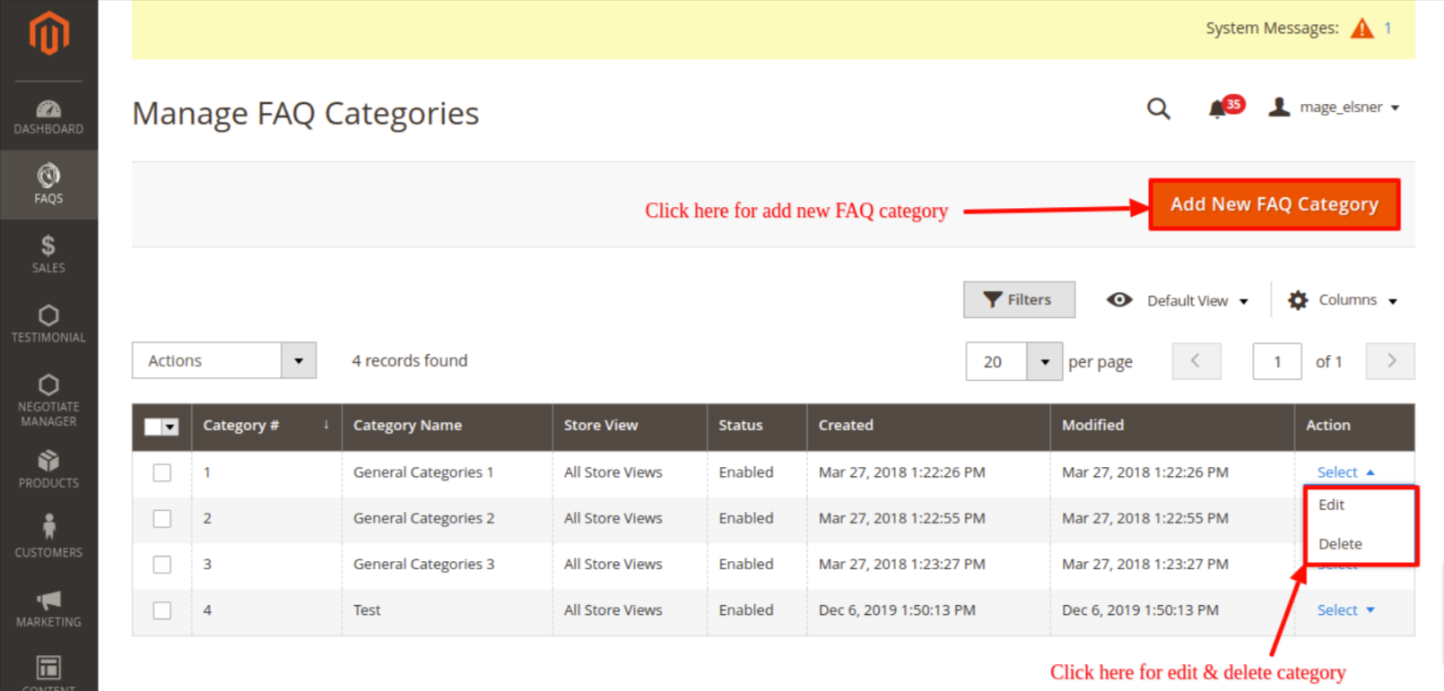The height and width of the screenshot is (691, 1444).
Task: Open notifications bell with 35 badge
Action: (1218, 109)
